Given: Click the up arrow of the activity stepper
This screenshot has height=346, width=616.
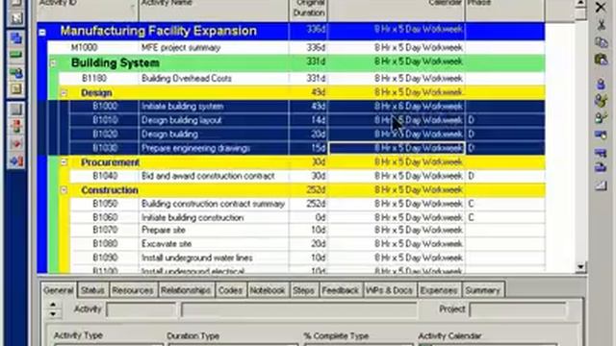Looking at the screenshot, I should [53, 305].
